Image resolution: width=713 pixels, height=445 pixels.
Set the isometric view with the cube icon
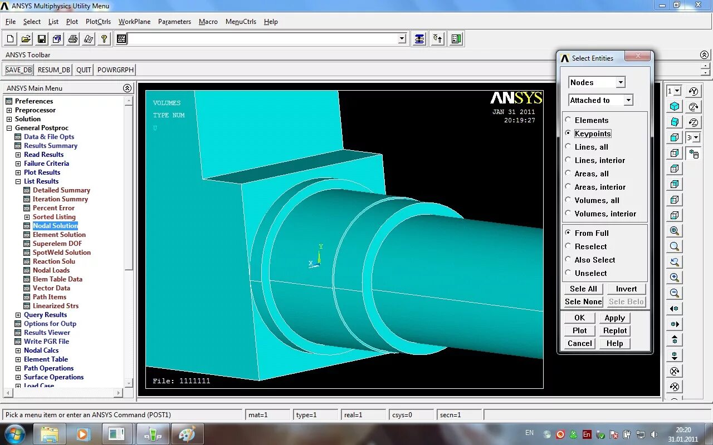point(675,106)
